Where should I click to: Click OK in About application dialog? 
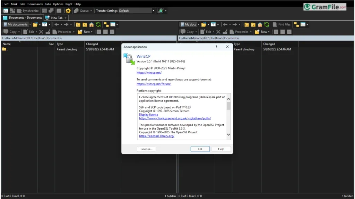[x=200, y=149]
